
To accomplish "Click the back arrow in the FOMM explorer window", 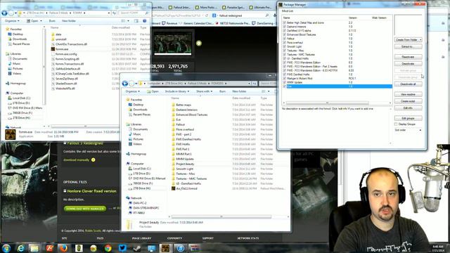I will pos(4,13).
